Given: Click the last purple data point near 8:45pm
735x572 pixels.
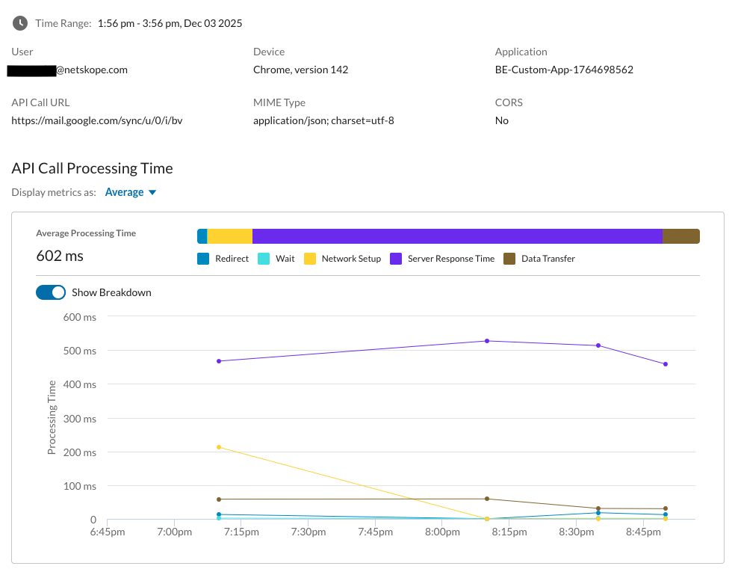Looking at the screenshot, I should [666, 364].
